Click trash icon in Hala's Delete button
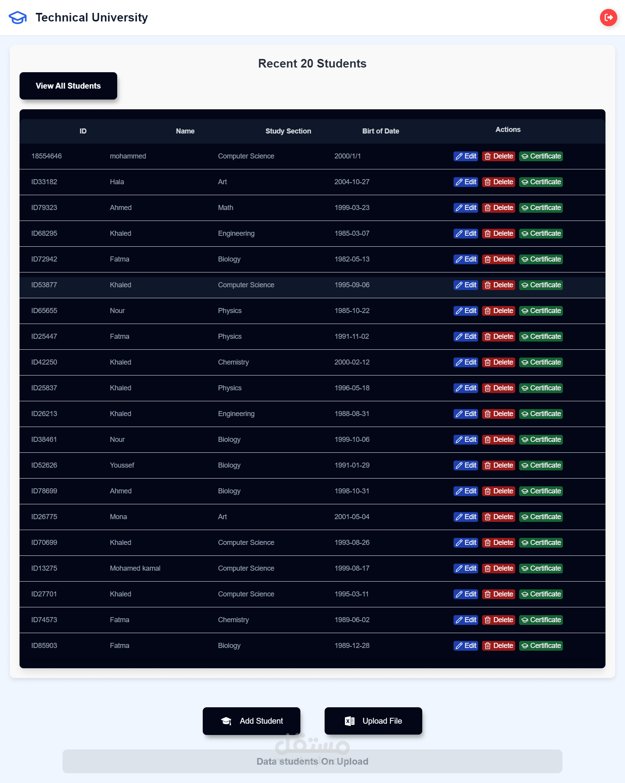This screenshot has height=783, width=625. coord(487,182)
